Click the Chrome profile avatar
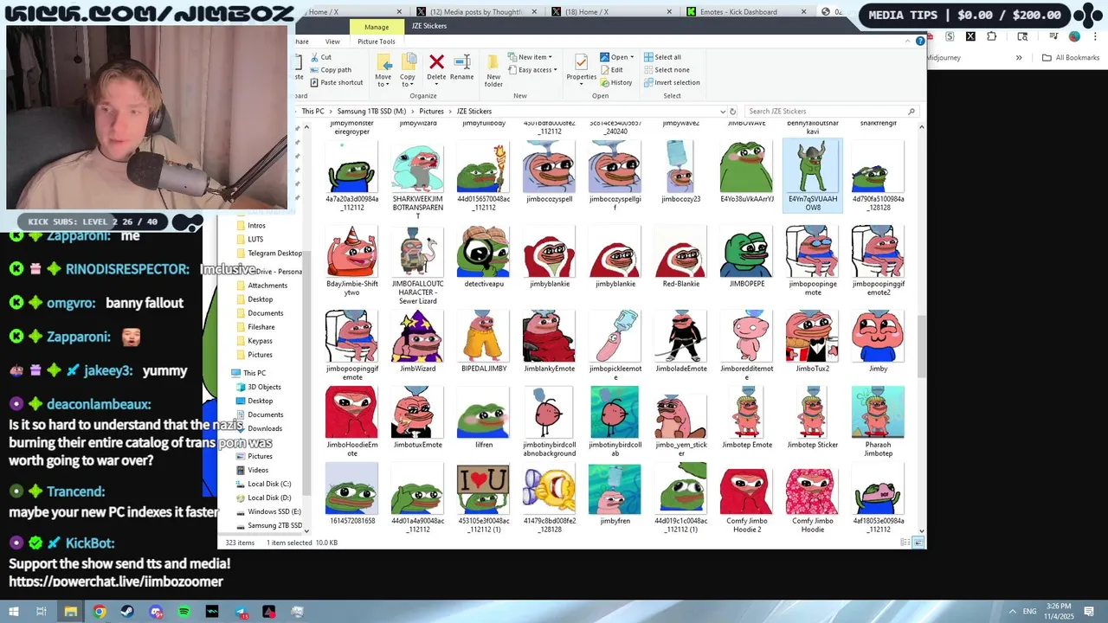 point(1074,36)
